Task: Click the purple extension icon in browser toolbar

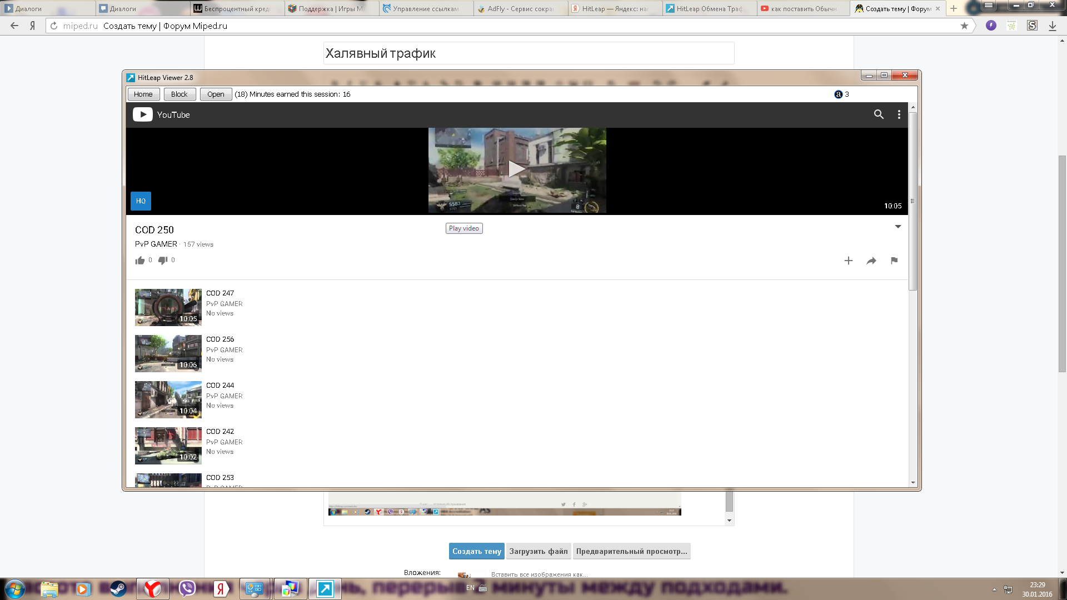Action: pyautogui.click(x=991, y=26)
